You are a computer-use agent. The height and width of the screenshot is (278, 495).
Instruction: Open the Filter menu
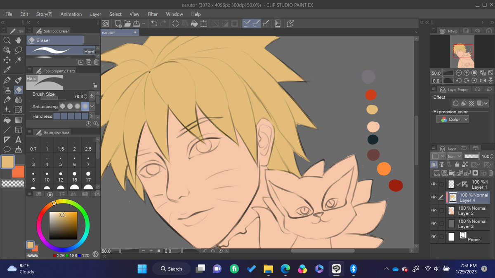coord(153,14)
